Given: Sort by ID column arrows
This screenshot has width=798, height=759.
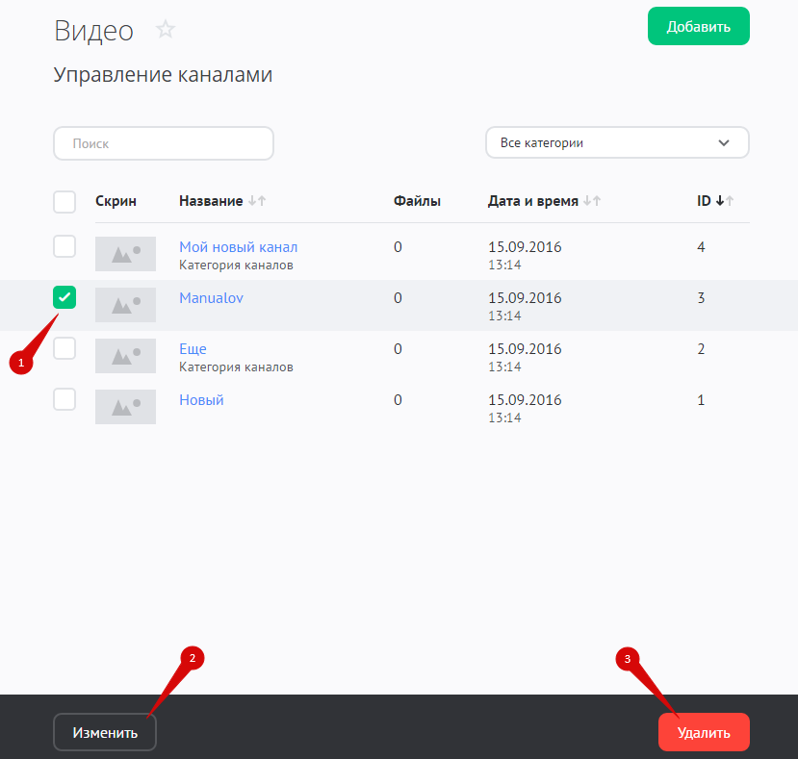Looking at the screenshot, I should 724,201.
